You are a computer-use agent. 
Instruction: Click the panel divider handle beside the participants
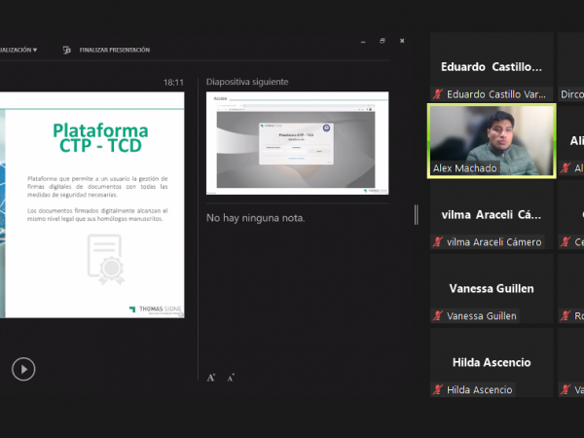416,214
